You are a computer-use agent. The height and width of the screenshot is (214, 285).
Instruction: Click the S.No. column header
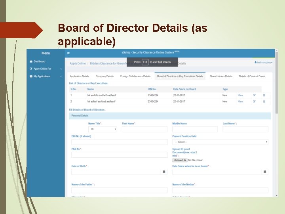[74, 89]
